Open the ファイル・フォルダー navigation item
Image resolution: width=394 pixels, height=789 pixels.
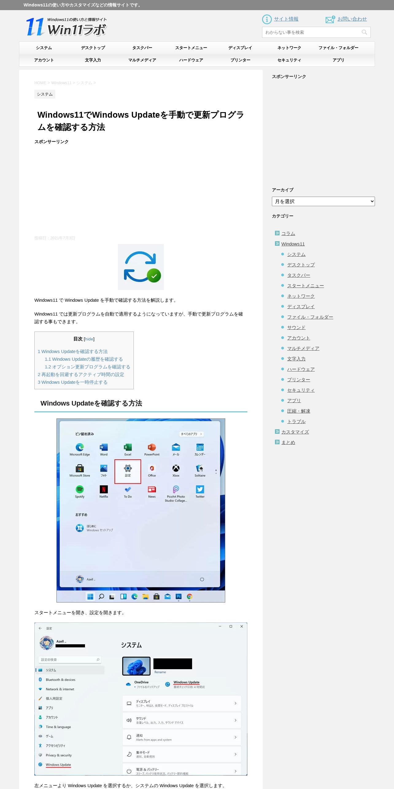pos(338,48)
